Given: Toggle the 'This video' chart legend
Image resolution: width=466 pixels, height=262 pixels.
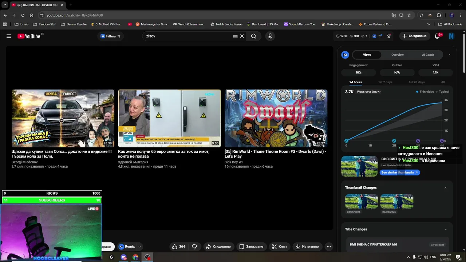Looking at the screenshot, I should click(425, 92).
